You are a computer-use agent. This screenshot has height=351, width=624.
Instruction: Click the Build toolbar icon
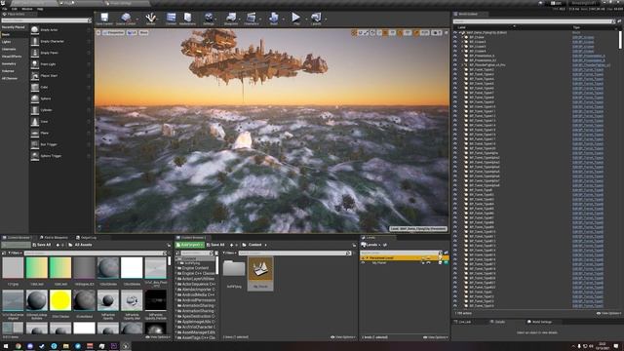point(274,18)
